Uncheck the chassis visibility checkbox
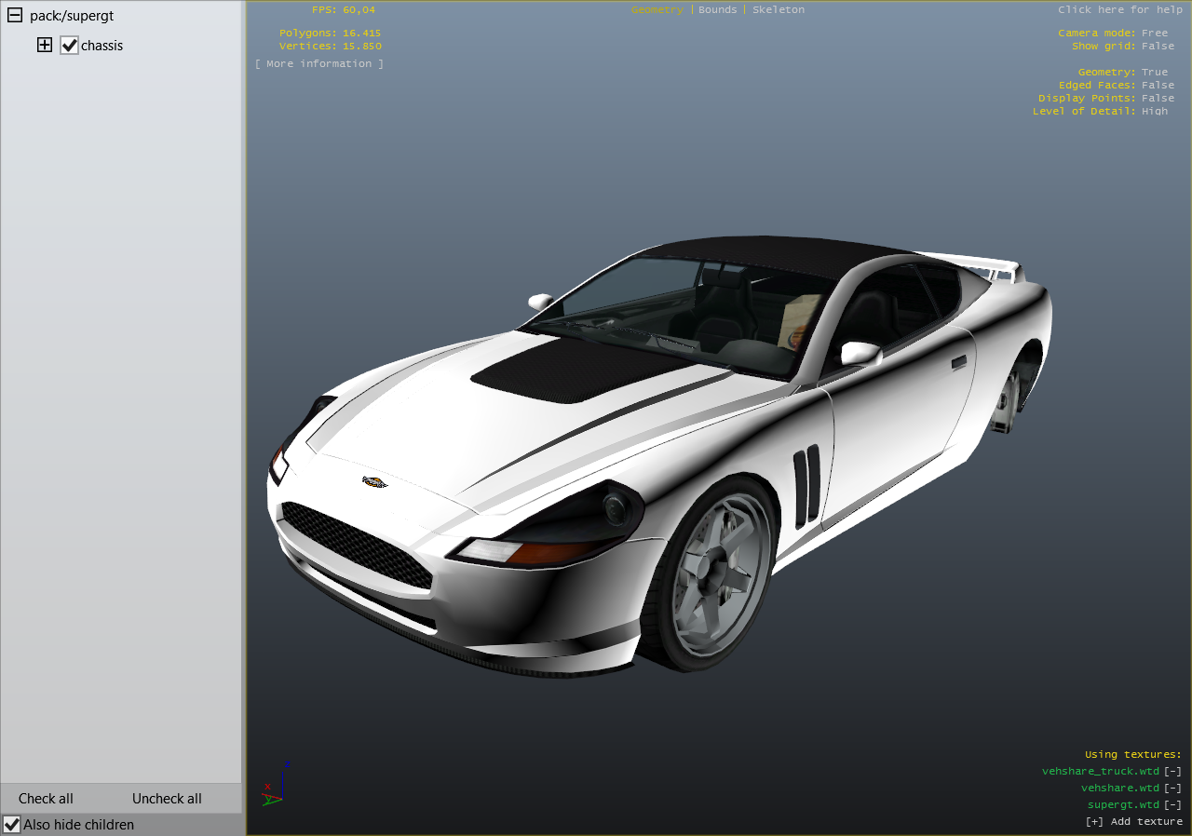This screenshot has height=836, width=1192. click(x=69, y=46)
